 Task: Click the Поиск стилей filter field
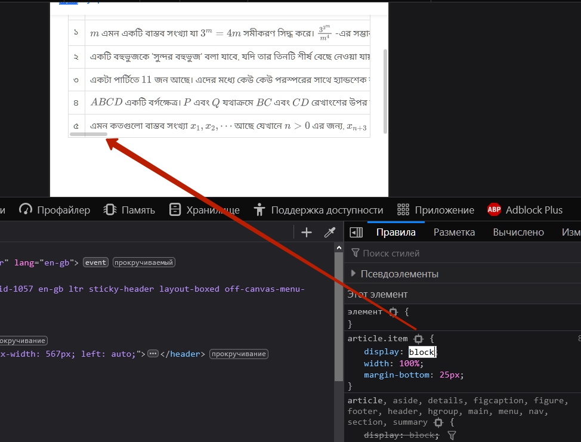click(x=418, y=253)
